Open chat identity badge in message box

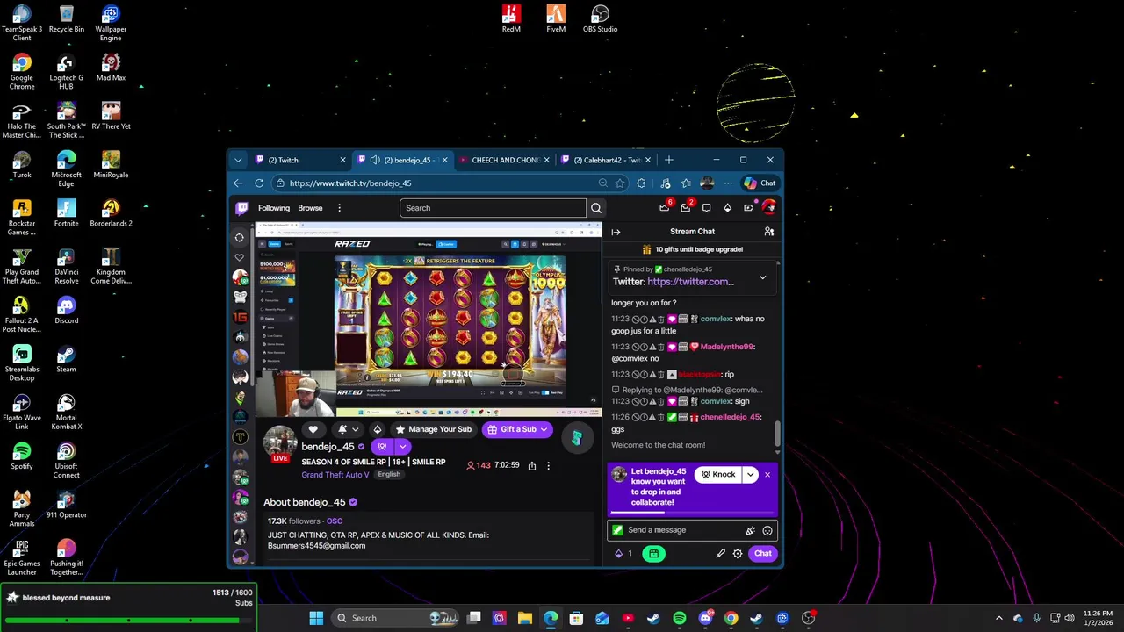[x=617, y=530]
